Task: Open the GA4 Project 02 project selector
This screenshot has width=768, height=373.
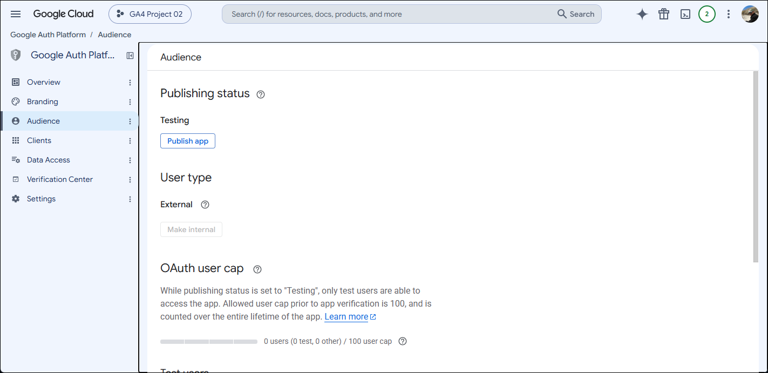Action: pyautogui.click(x=150, y=14)
